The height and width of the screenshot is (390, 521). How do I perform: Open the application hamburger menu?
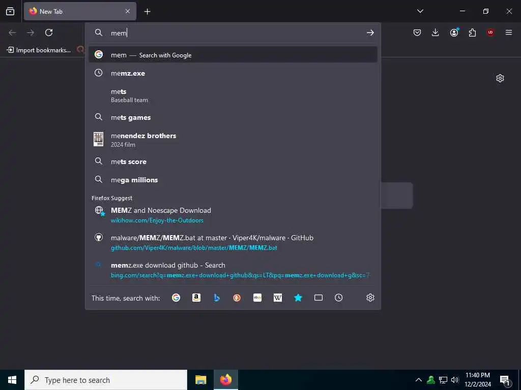click(x=509, y=32)
